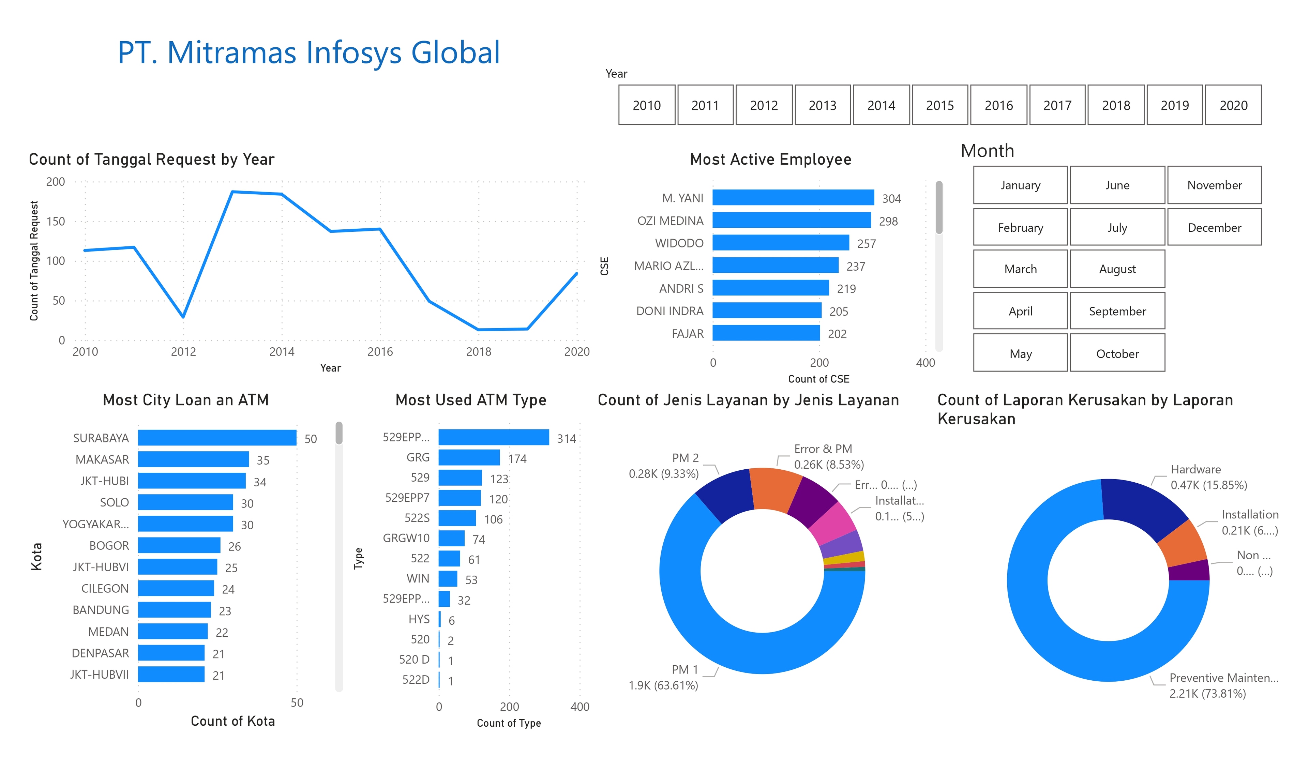1309x757 pixels.
Task: Choose August in the Month slicer
Action: (1117, 269)
